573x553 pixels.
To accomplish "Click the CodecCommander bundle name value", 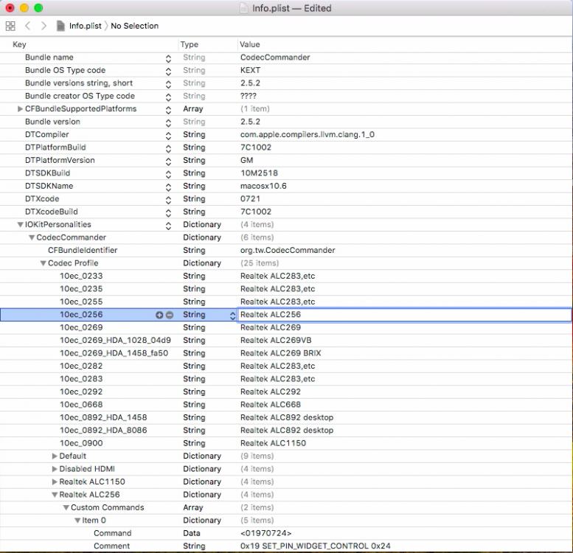I will coord(275,58).
